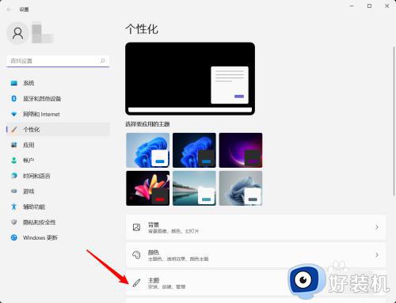Open the 游戏 (Gaming) controller icon

pos(13,191)
